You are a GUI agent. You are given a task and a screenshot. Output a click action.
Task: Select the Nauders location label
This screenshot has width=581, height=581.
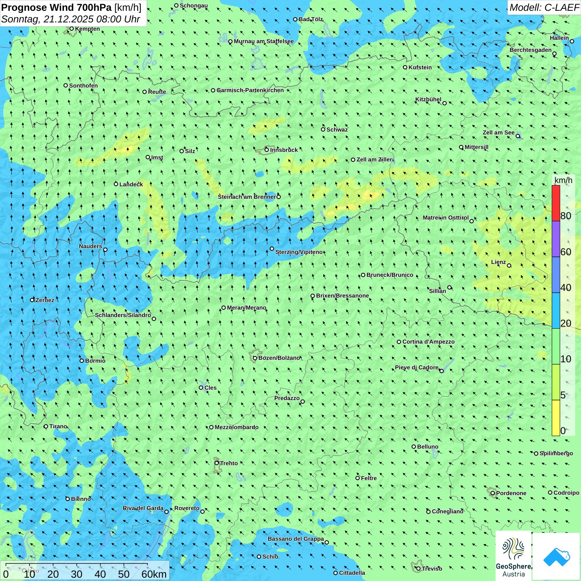(x=90, y=246)
